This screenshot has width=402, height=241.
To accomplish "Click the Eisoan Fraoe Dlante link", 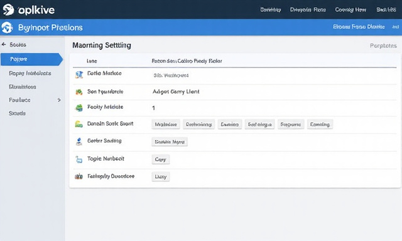I will pyautogui.click(x=359, y=26).
